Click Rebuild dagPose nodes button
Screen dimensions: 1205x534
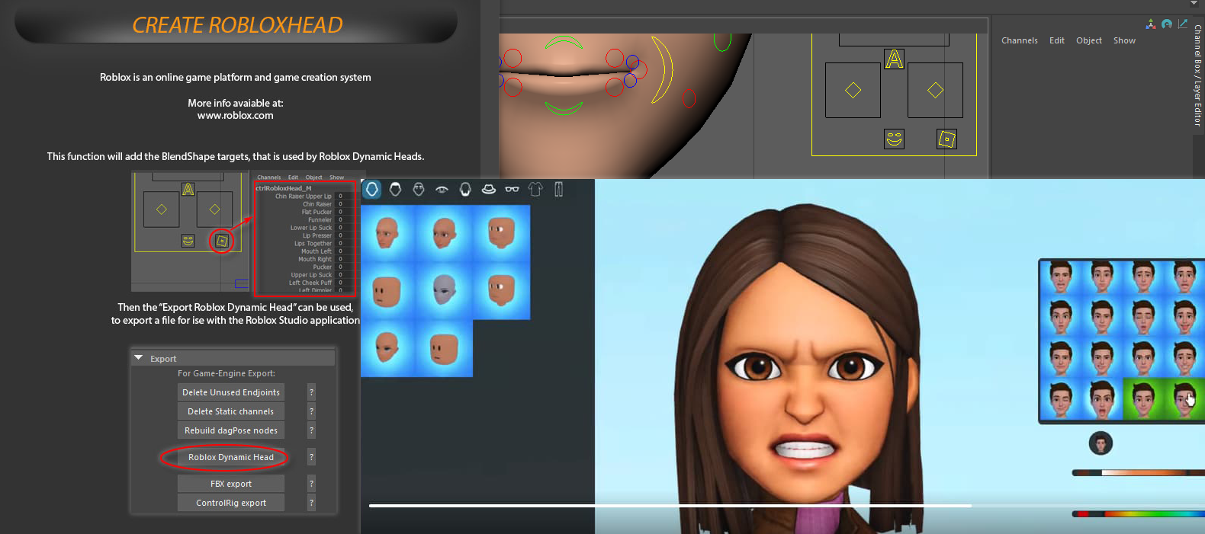231,430
